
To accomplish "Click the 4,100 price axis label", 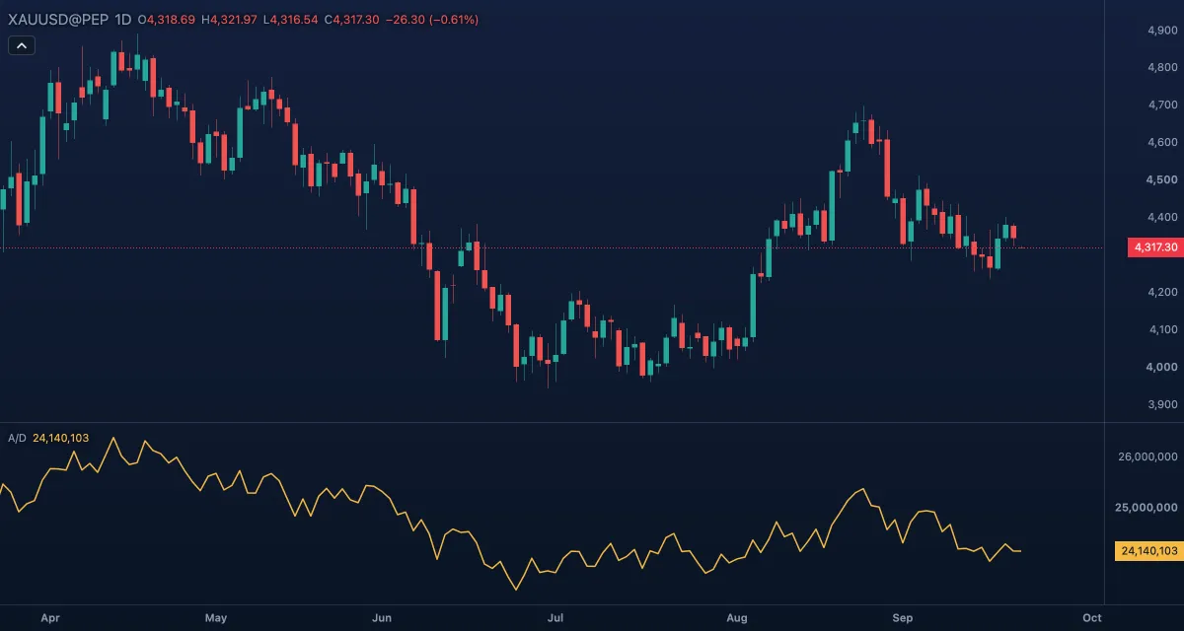I will point(1162,329).
